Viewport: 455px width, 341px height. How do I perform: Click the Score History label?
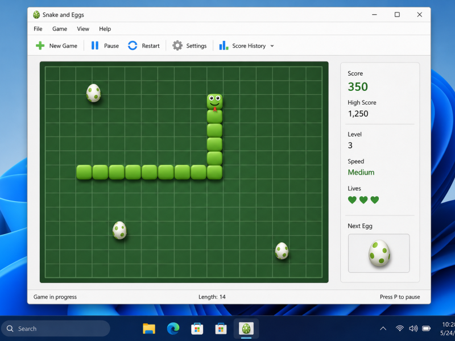pyautogui.click(x=249, y=46)
